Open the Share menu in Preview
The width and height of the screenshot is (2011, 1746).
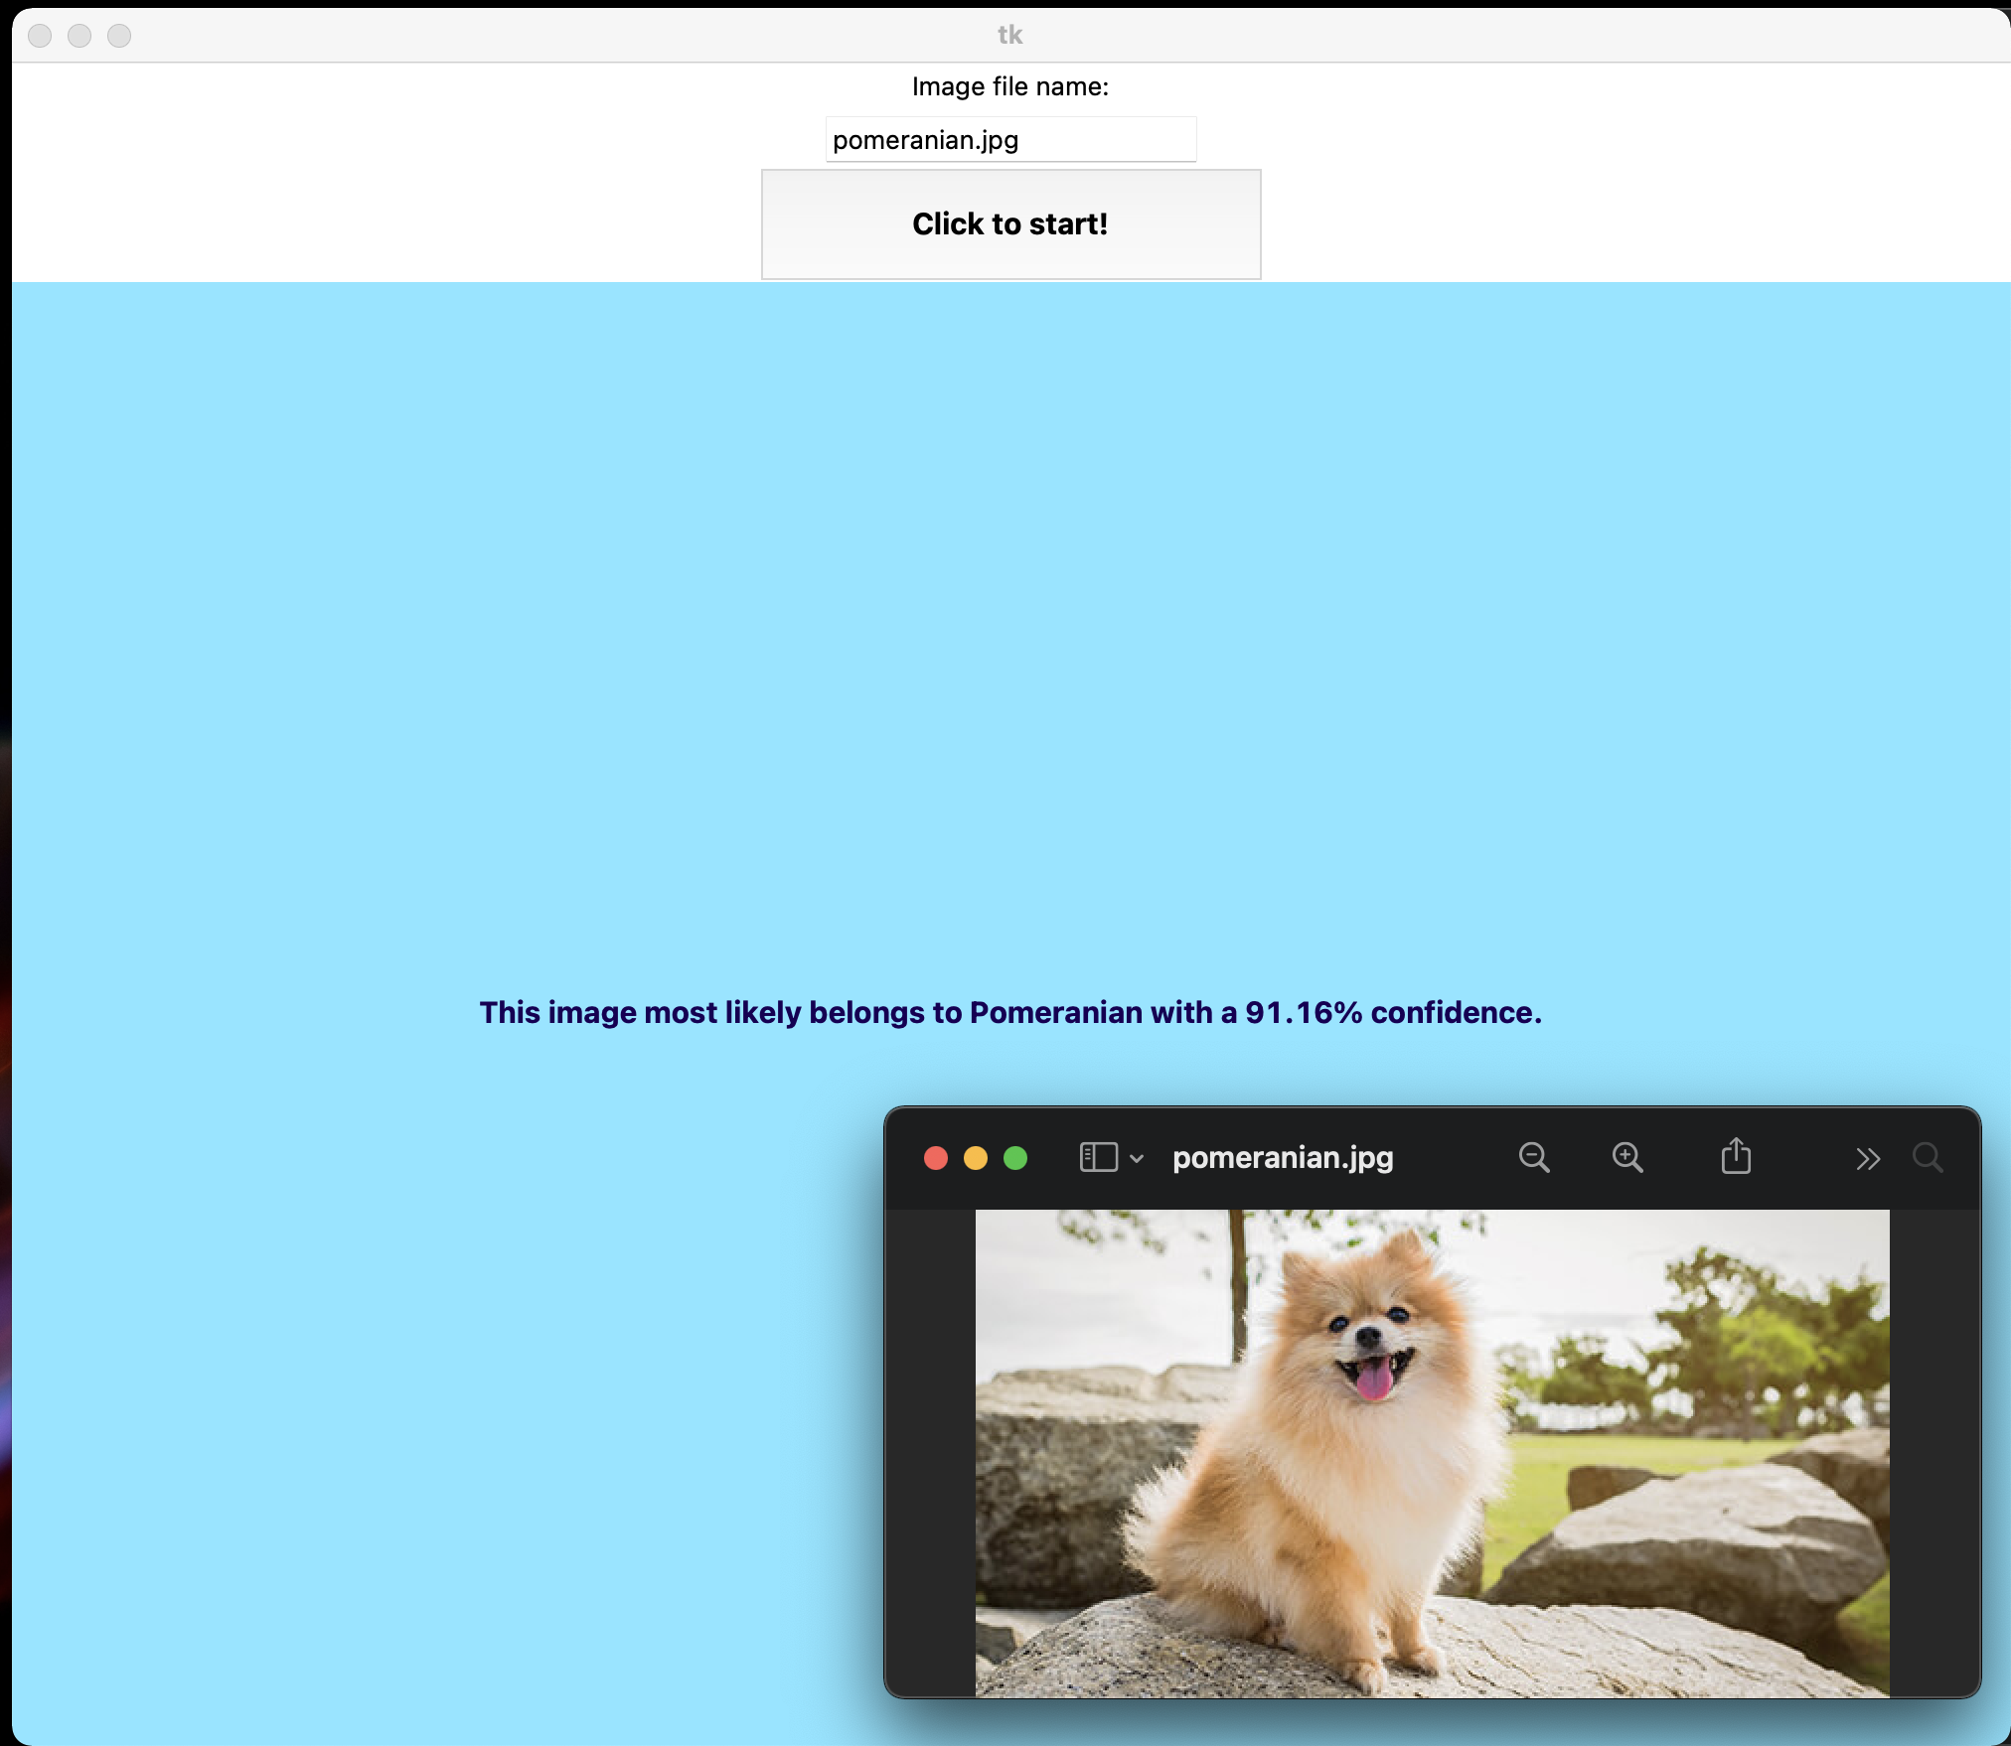pyautogui.click(x=1736, y=1157)
